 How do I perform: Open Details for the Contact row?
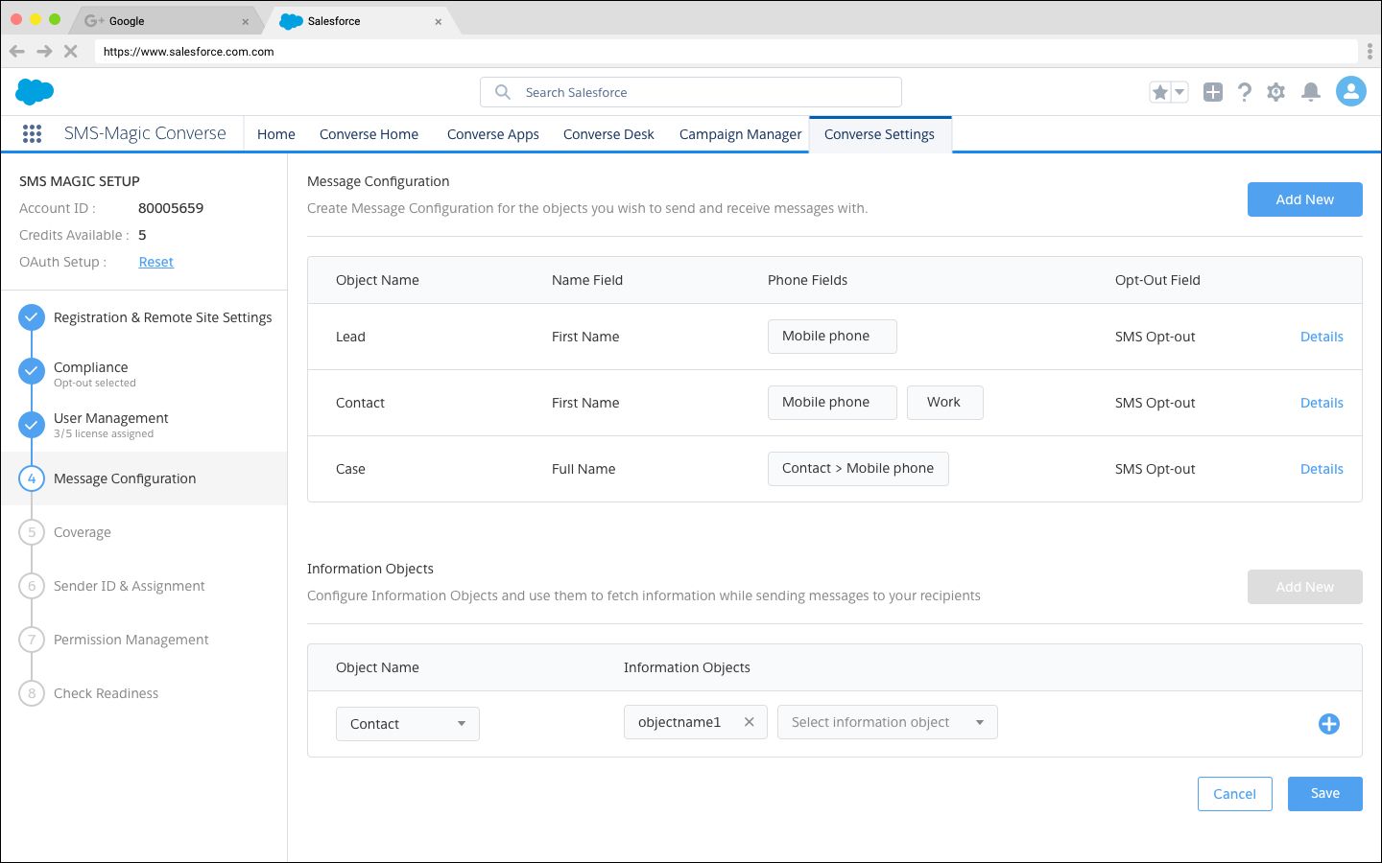1322,403
